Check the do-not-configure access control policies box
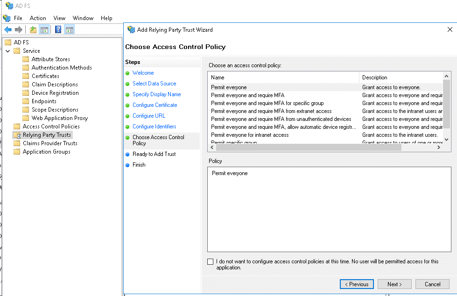This screenshot has height=296, width=457. [210, 261]
